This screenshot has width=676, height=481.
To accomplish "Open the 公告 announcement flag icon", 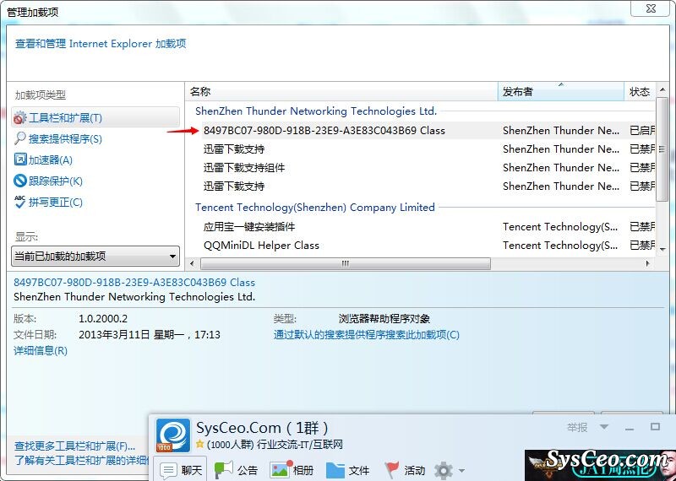I will 223,469.
